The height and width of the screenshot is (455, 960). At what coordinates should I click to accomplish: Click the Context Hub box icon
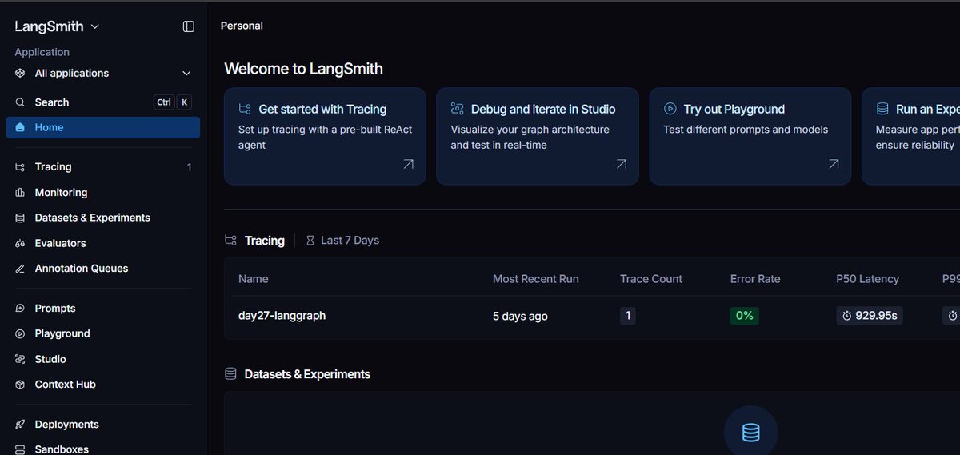tap(20, 385)
